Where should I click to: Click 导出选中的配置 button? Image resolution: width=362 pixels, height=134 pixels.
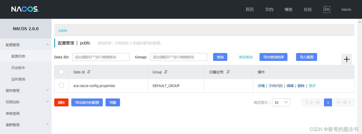click(87, 103)
